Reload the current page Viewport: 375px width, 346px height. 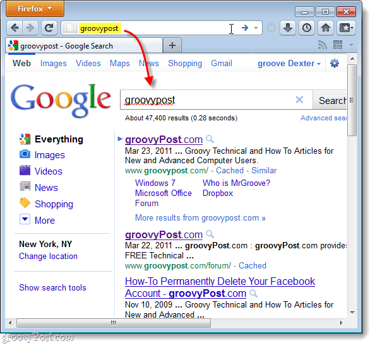point(49,28)
